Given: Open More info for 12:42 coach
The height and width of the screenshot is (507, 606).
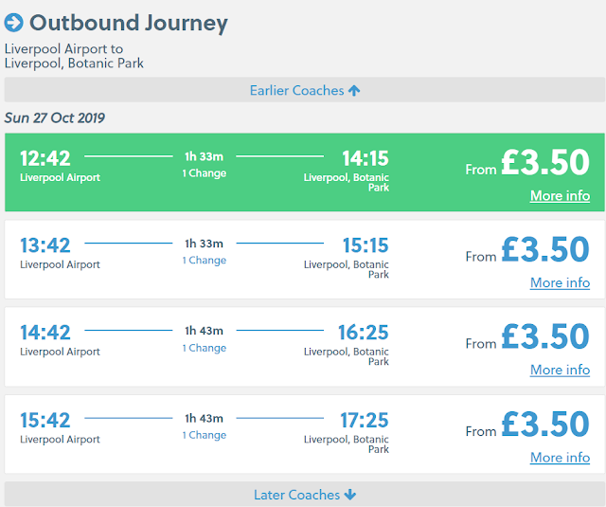Looking at the screenshot, I should [x=560, y=196].
